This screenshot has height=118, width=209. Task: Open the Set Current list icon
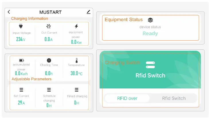point(21,90)
